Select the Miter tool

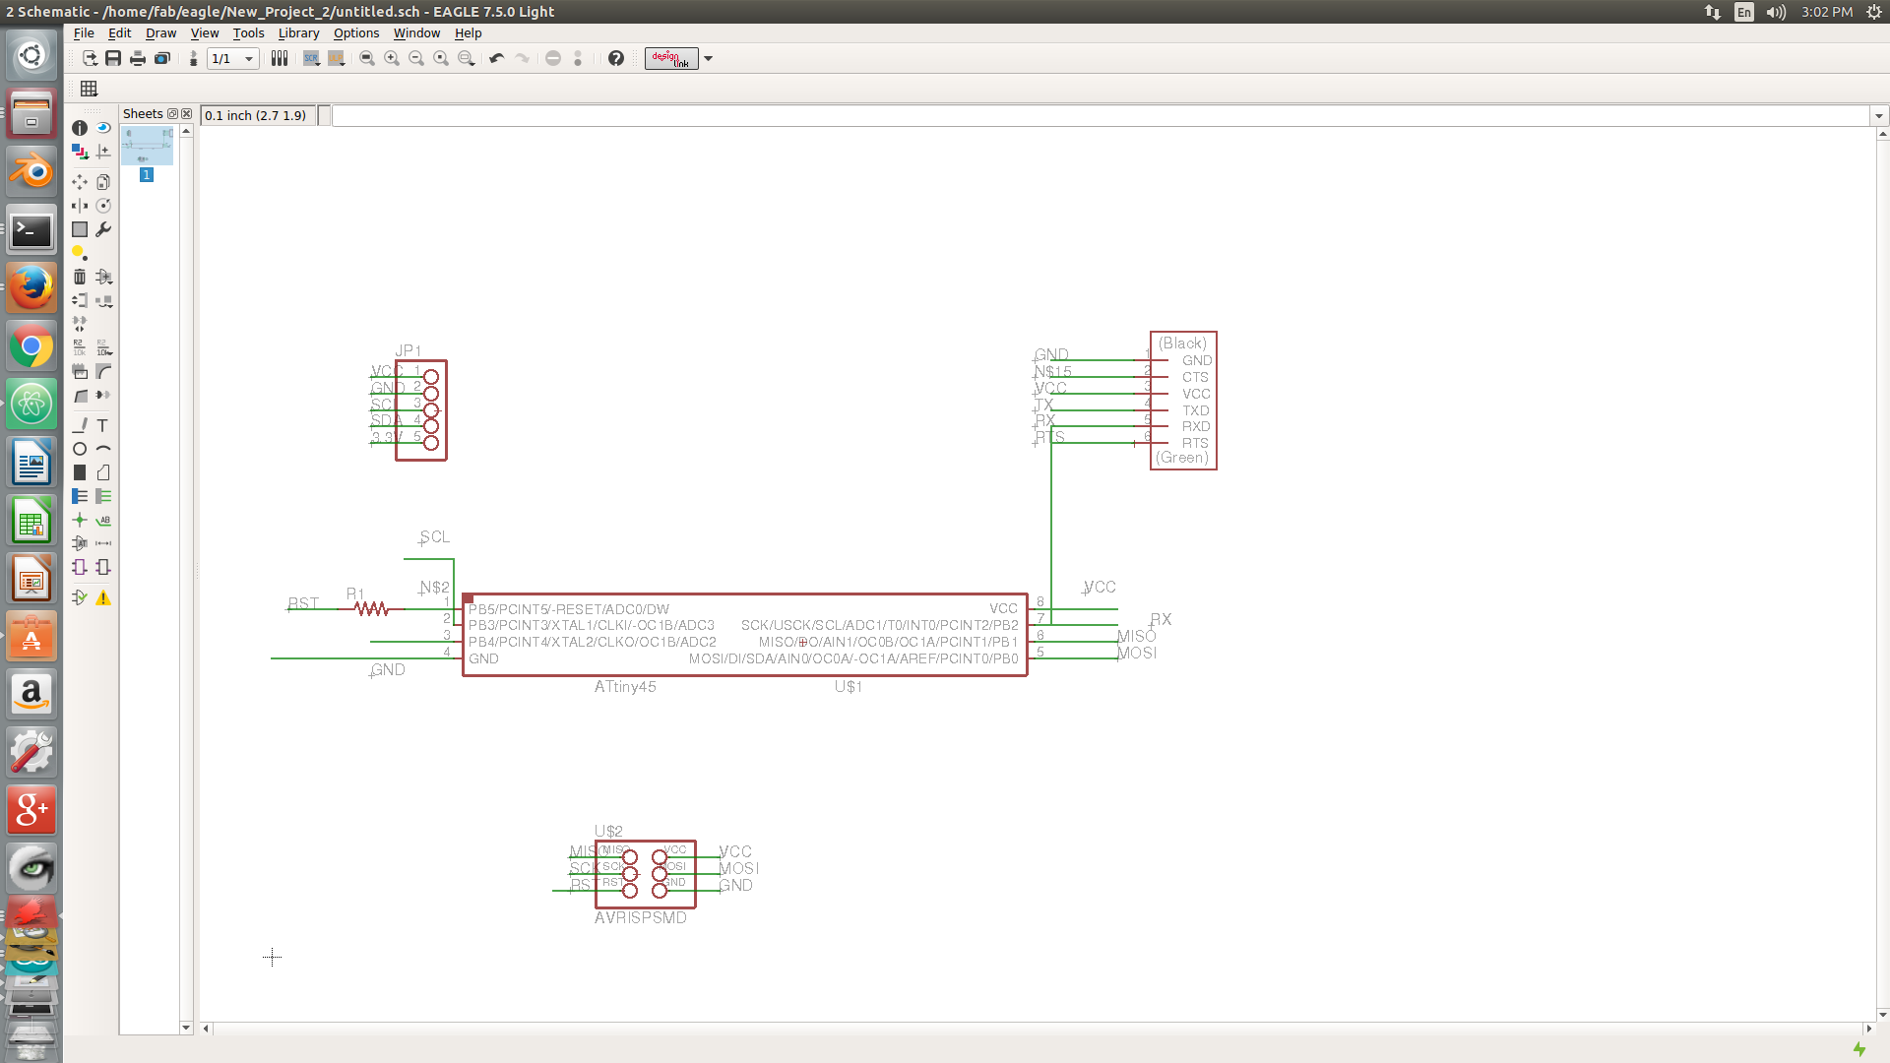click(x=103, y=372)
